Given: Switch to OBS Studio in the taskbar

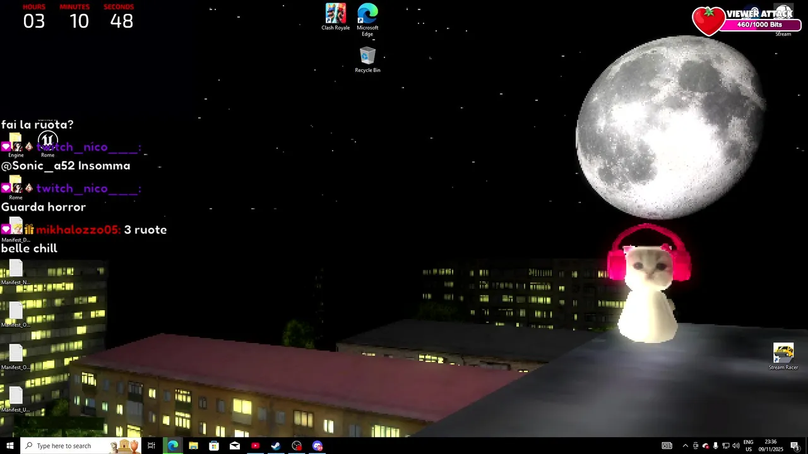Looking at the screenshot, I should tap(297, 446).
